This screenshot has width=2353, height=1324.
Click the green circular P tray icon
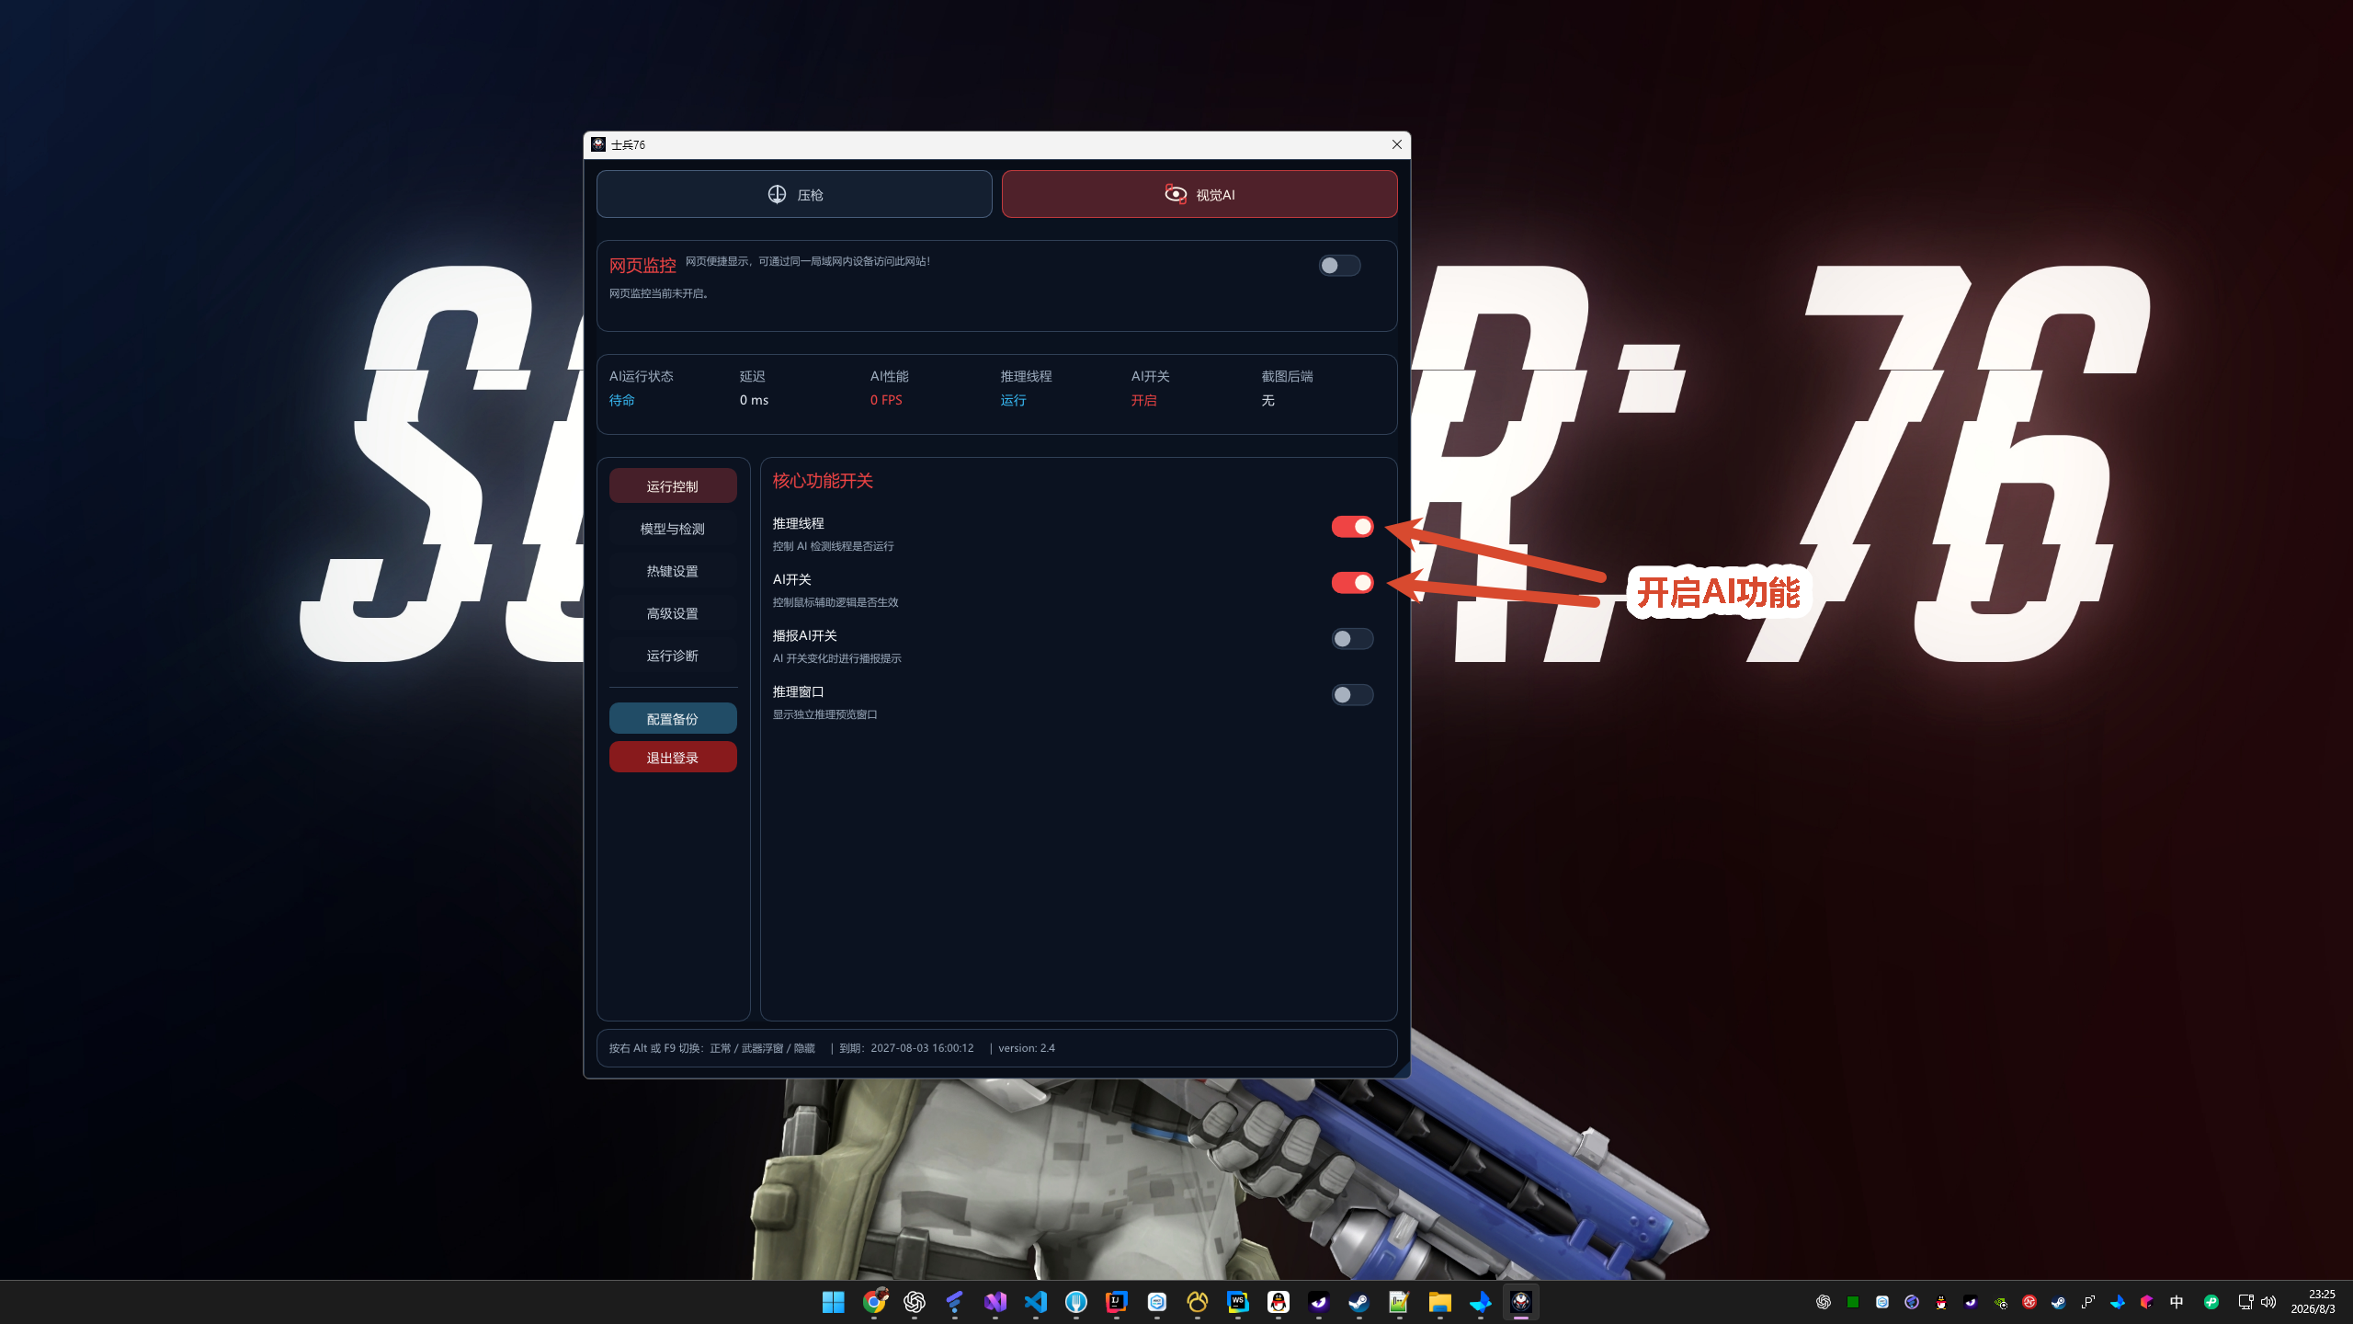tap(2211, 1302)
